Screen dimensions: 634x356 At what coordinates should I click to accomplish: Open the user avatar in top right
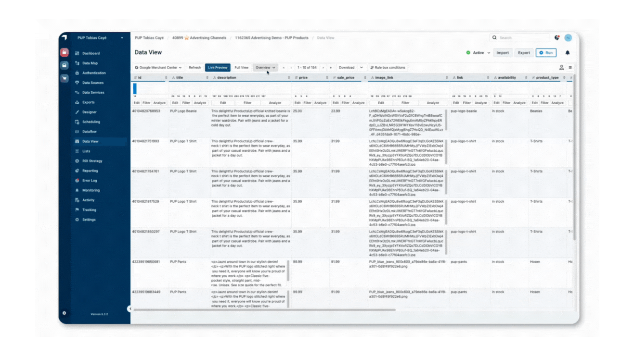click(568, 38)
